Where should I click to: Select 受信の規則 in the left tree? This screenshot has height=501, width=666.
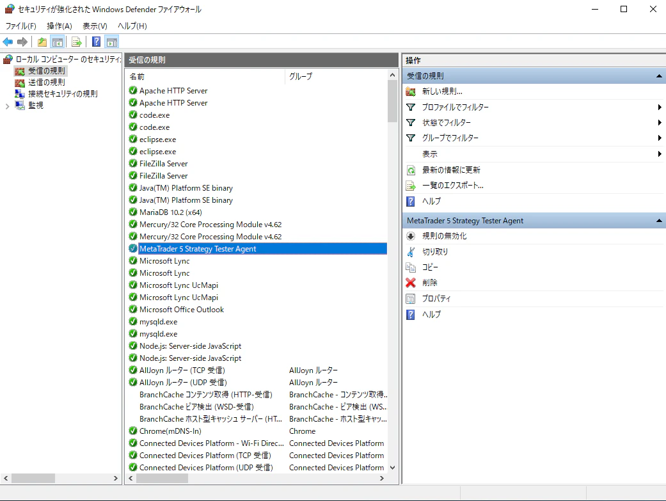pos(46,70)
